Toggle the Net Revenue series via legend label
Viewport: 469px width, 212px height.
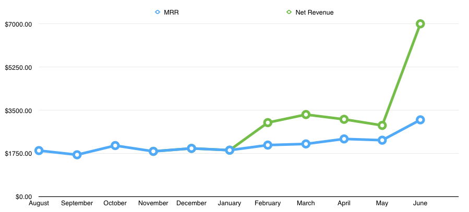(314, 12)
